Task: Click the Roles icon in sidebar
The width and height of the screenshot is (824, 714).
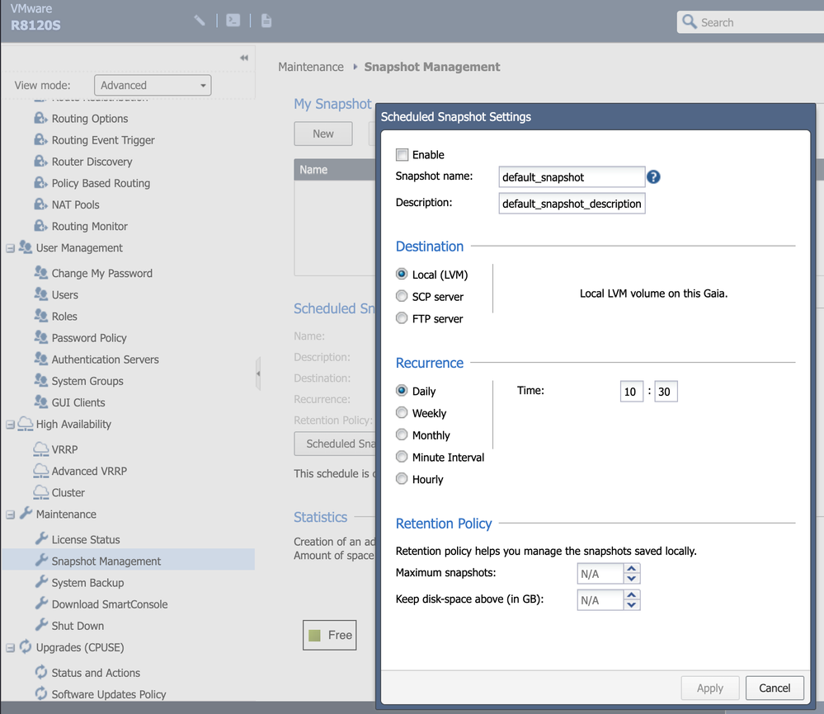Action: (40, 315)
